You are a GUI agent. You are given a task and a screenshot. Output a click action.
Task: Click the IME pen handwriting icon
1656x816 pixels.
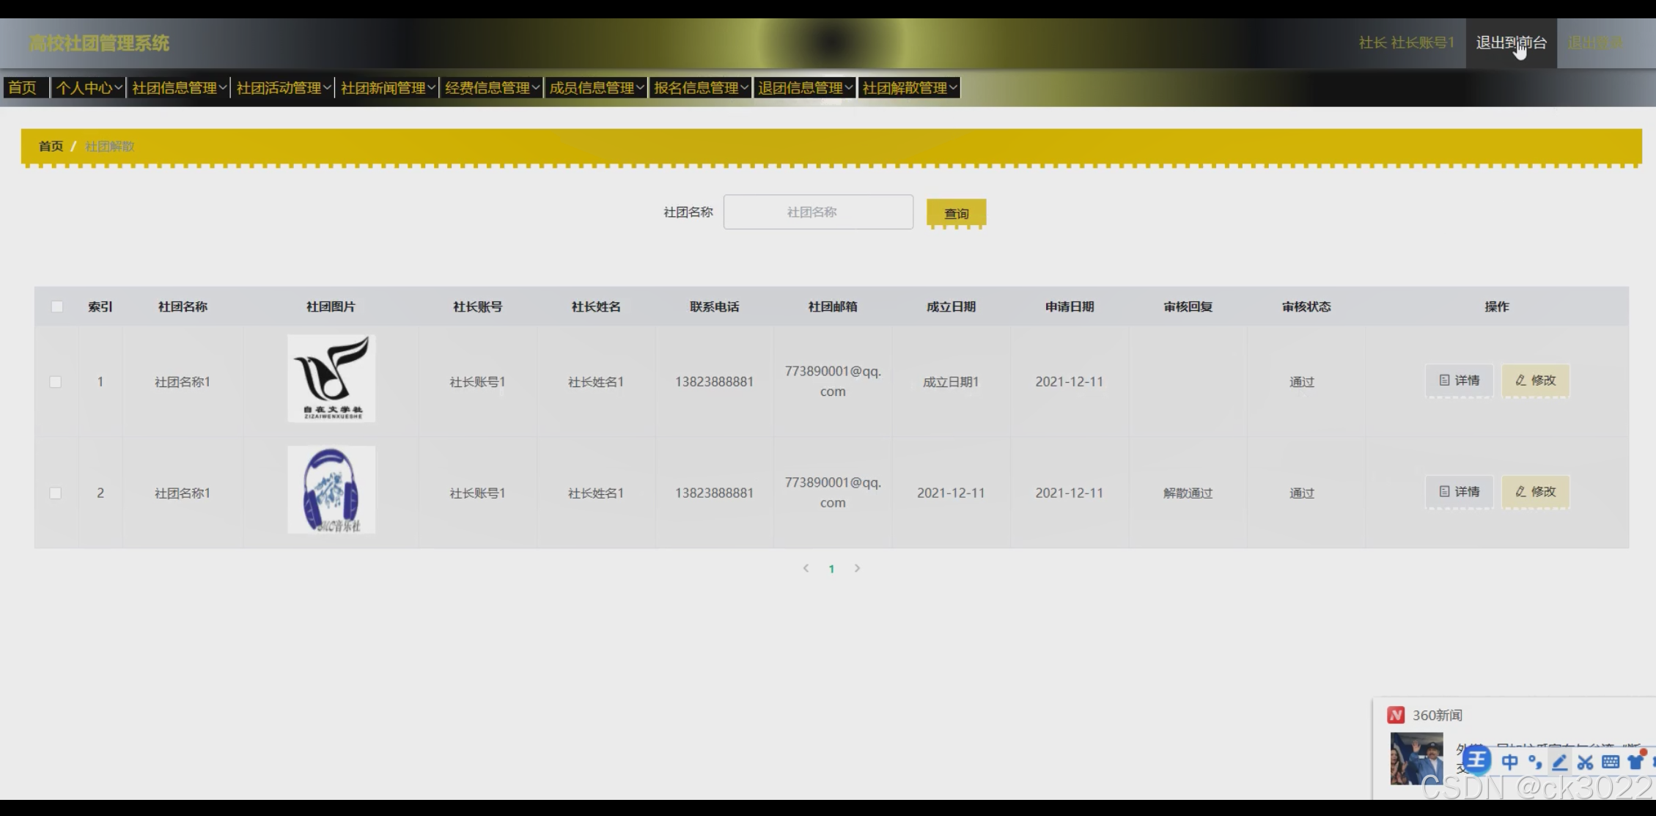[1560, 762]
